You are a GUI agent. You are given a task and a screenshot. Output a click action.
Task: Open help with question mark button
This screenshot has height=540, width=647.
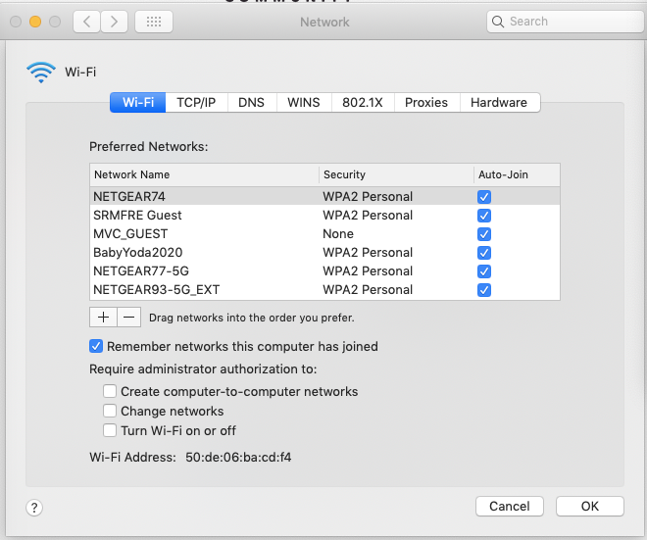(34, 507)
